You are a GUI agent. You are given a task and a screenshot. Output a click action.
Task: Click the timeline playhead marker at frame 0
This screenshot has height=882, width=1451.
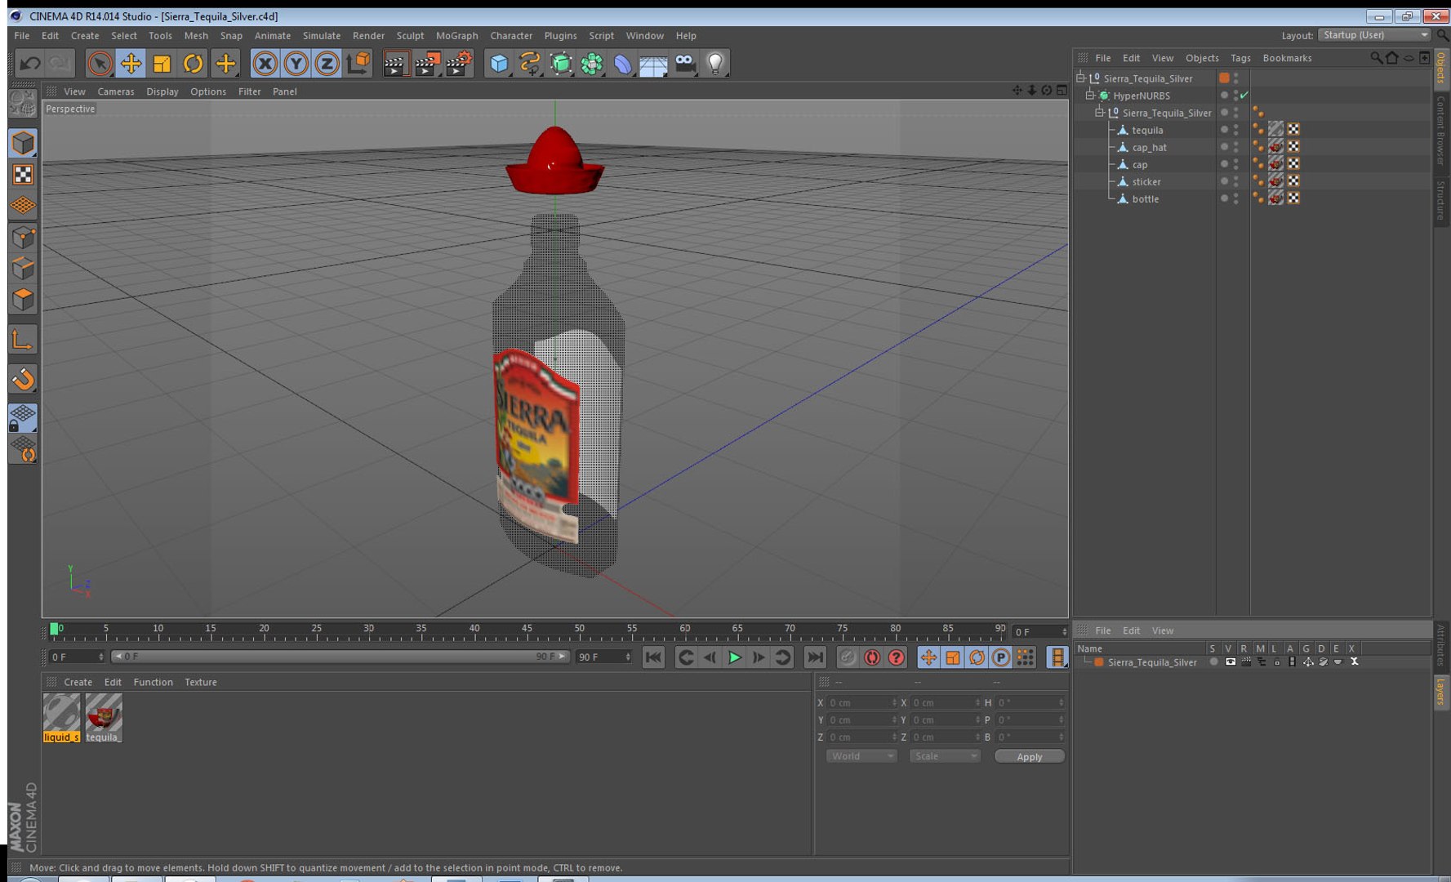(x=54, y=629)
